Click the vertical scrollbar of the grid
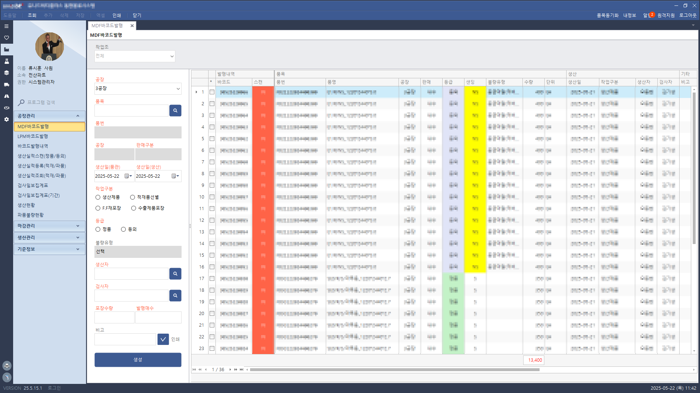Screen dimensions: 700x393 tap(694, 168)
